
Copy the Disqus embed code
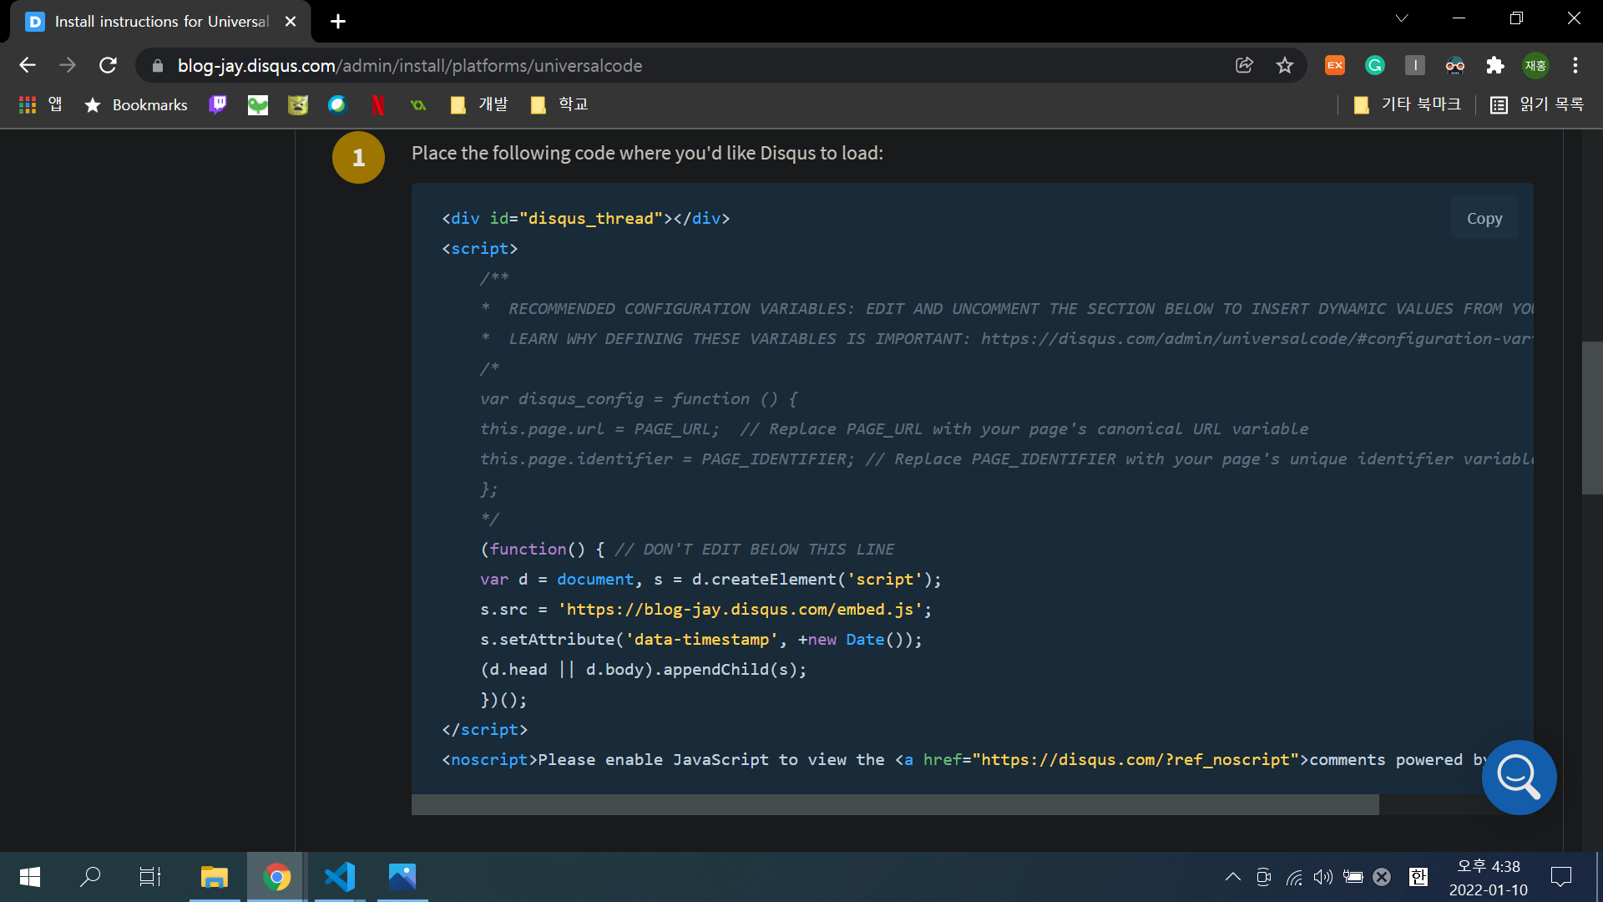coord(1484,218)
